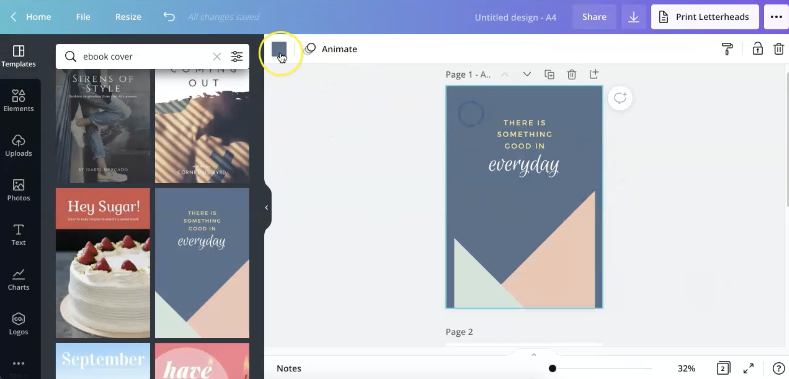This screenshot has height=379, width=789.
Task: Click the Animate button
Action: tap(331, 49)
